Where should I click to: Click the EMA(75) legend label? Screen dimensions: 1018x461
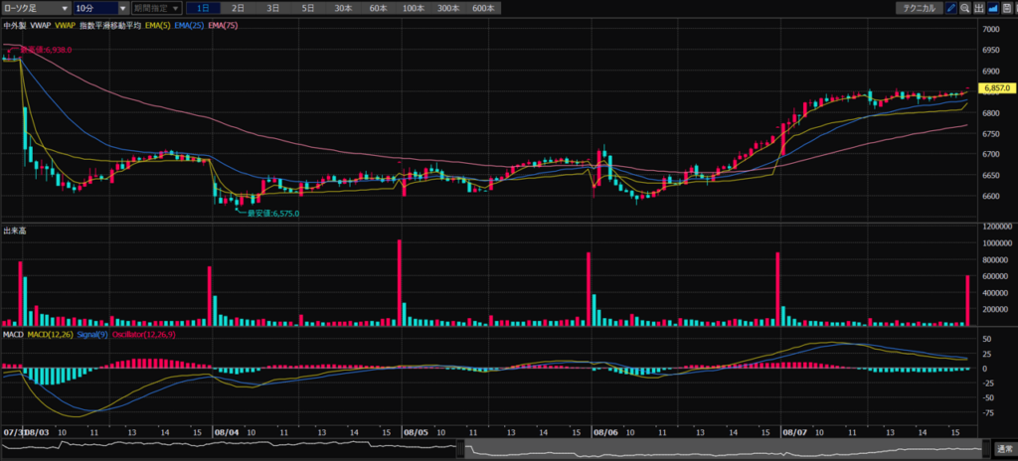coord(222,25)
